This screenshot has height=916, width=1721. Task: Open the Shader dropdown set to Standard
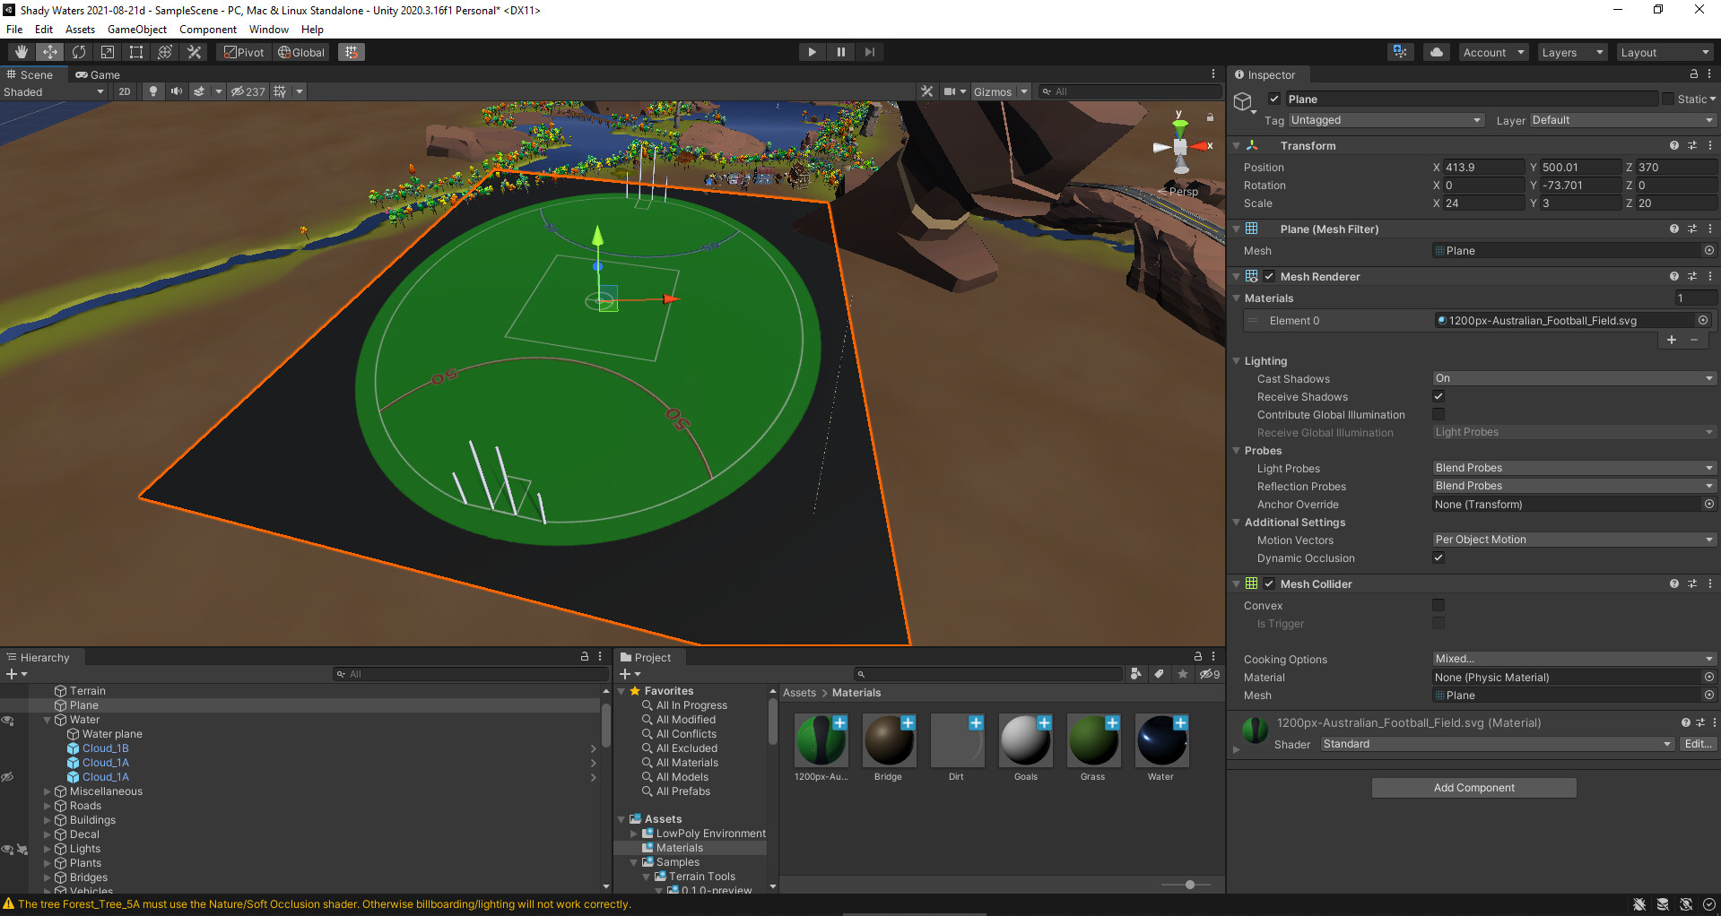click(1496, 744)
